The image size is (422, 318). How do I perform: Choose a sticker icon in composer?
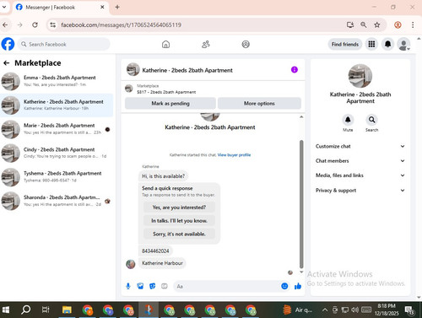[152, 286]
